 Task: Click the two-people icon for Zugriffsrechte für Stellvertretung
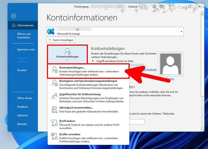[x=54, y=96]
